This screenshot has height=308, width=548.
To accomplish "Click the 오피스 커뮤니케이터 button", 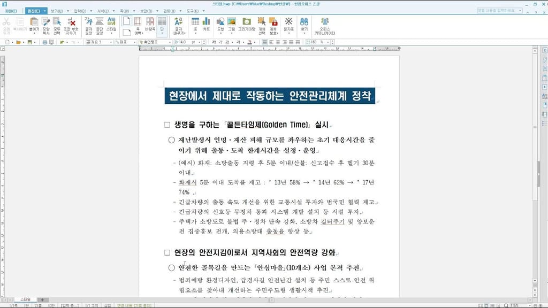I will coord(325,26).
